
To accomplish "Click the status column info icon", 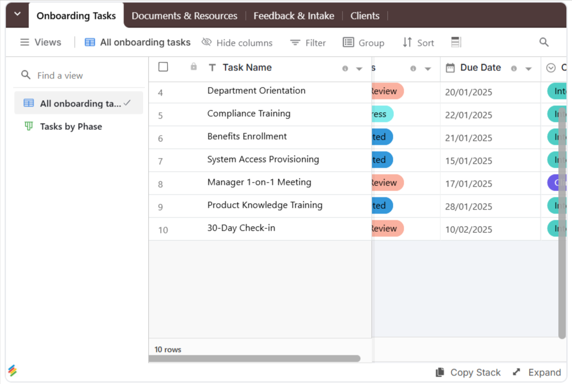I will click(413, 68).
